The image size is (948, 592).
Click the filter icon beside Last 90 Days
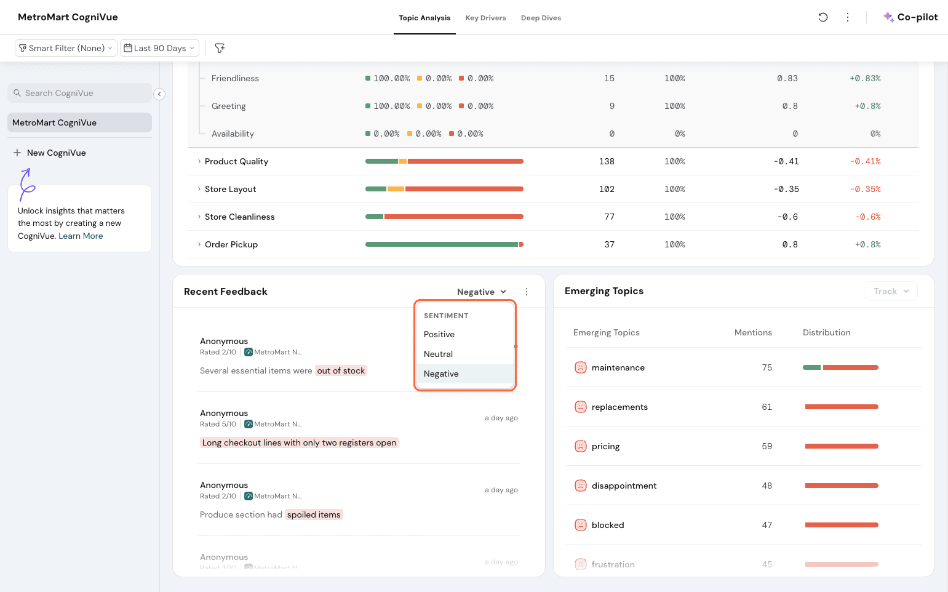[x=220, y=48]
